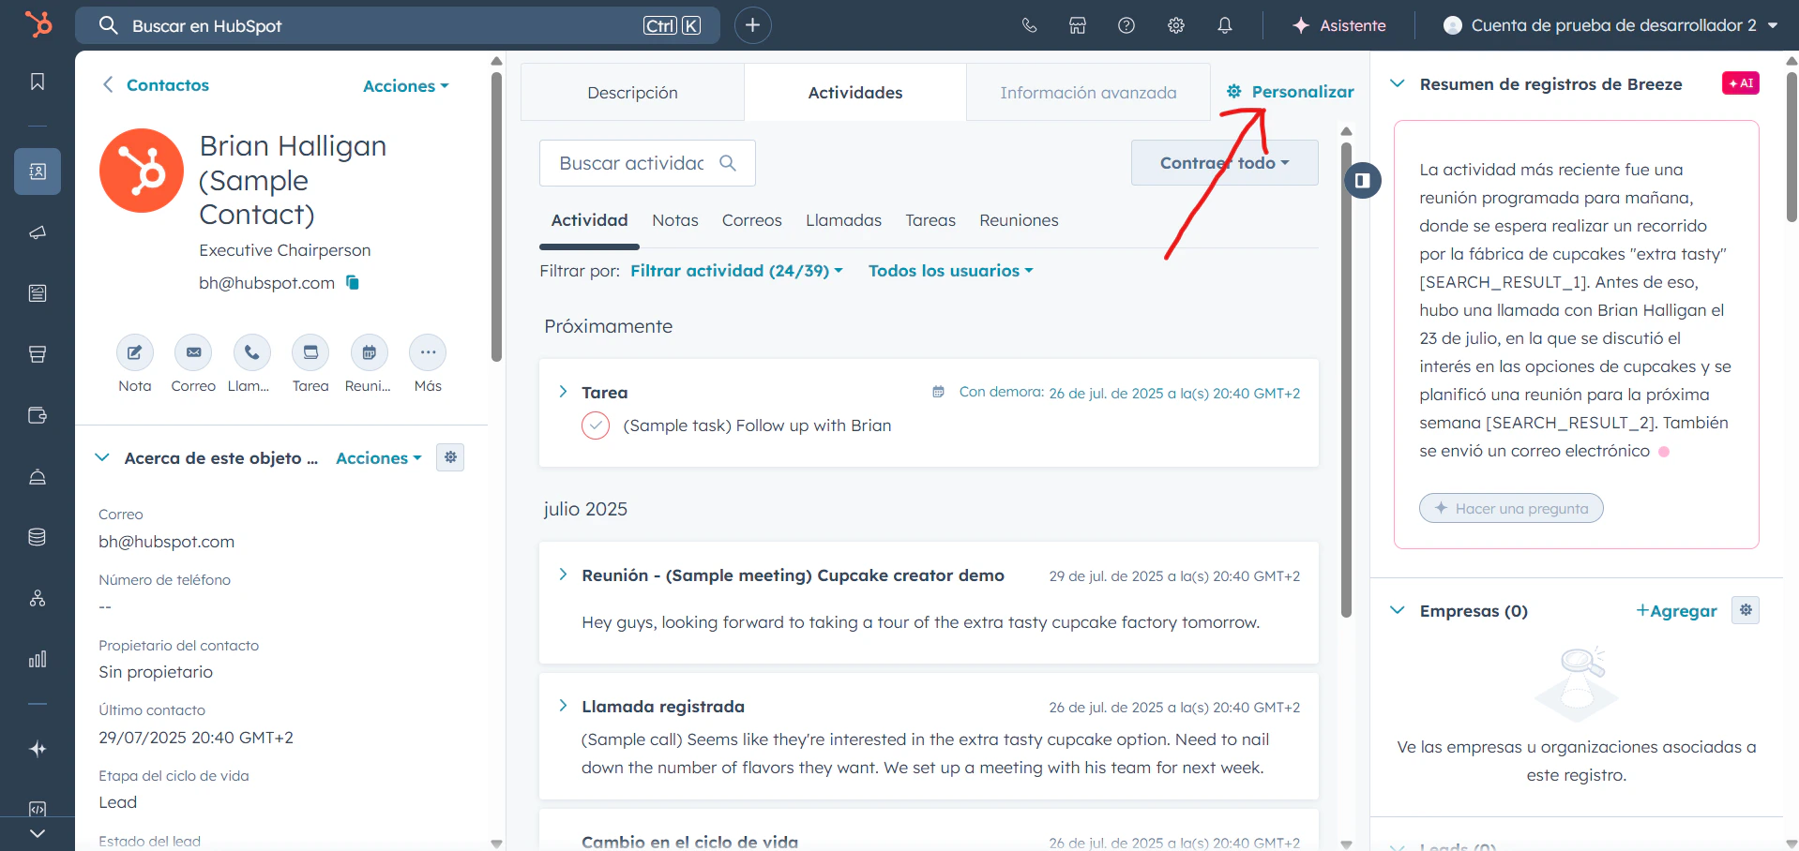Open the Breeze AI sparkle icon in the sidebar
The height and width of the screenshot is (851, 1799).
[38, 748]
